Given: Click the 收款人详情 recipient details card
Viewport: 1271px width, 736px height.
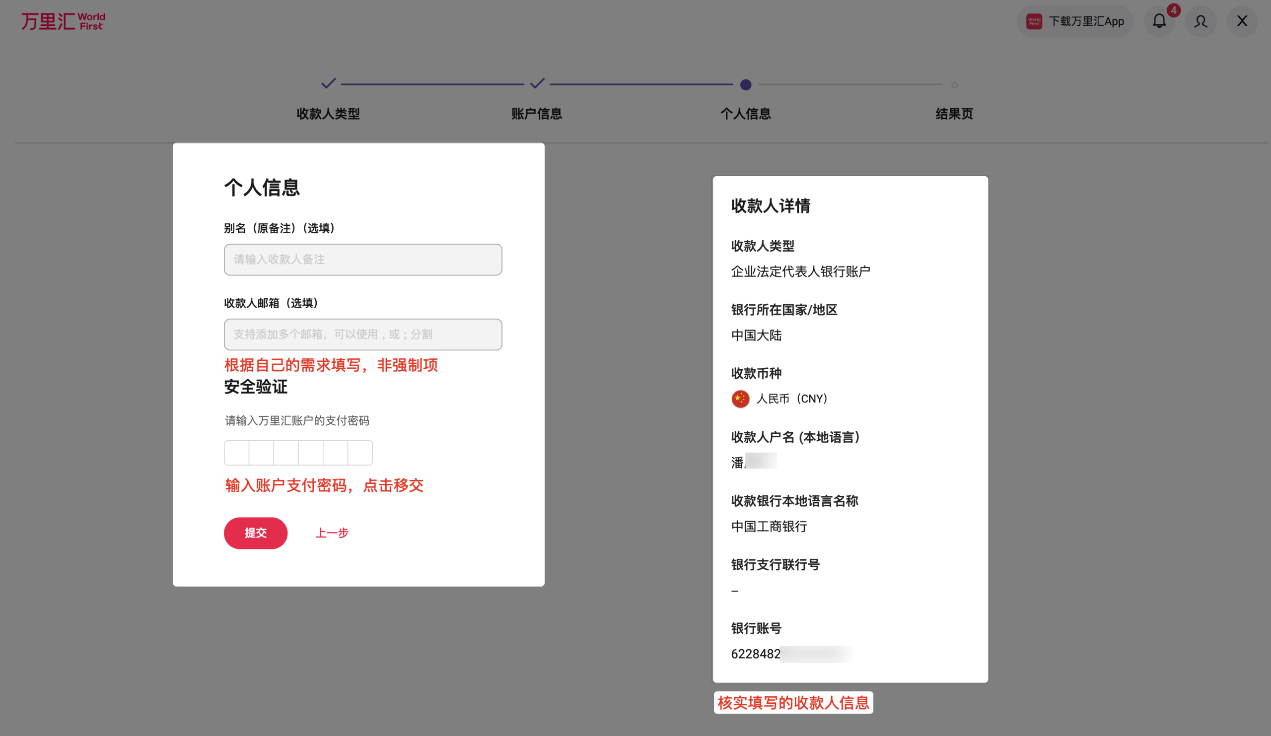Looking at the screenshot, I should coord(850,428).
